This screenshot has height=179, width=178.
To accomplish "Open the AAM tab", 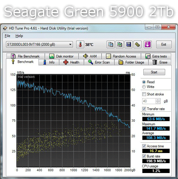I will [90, 56].
